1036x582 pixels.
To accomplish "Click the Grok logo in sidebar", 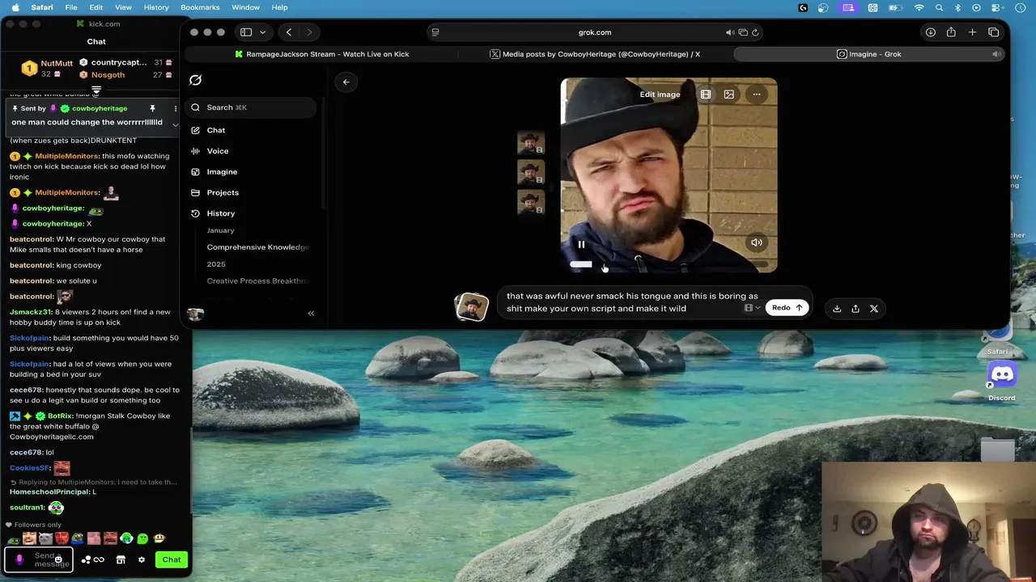I will click(195, 80).
